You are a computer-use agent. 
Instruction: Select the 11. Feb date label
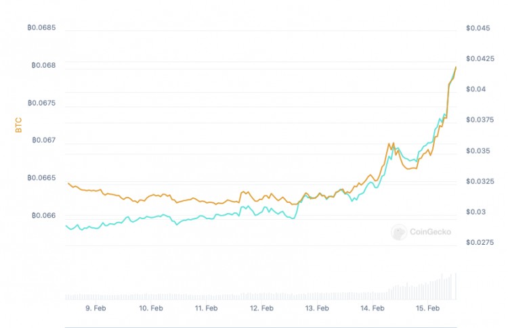pos(206,308)
